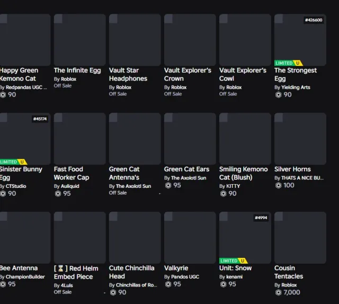Click the 100 price under Silver Horns

click(x=289, y=185)
